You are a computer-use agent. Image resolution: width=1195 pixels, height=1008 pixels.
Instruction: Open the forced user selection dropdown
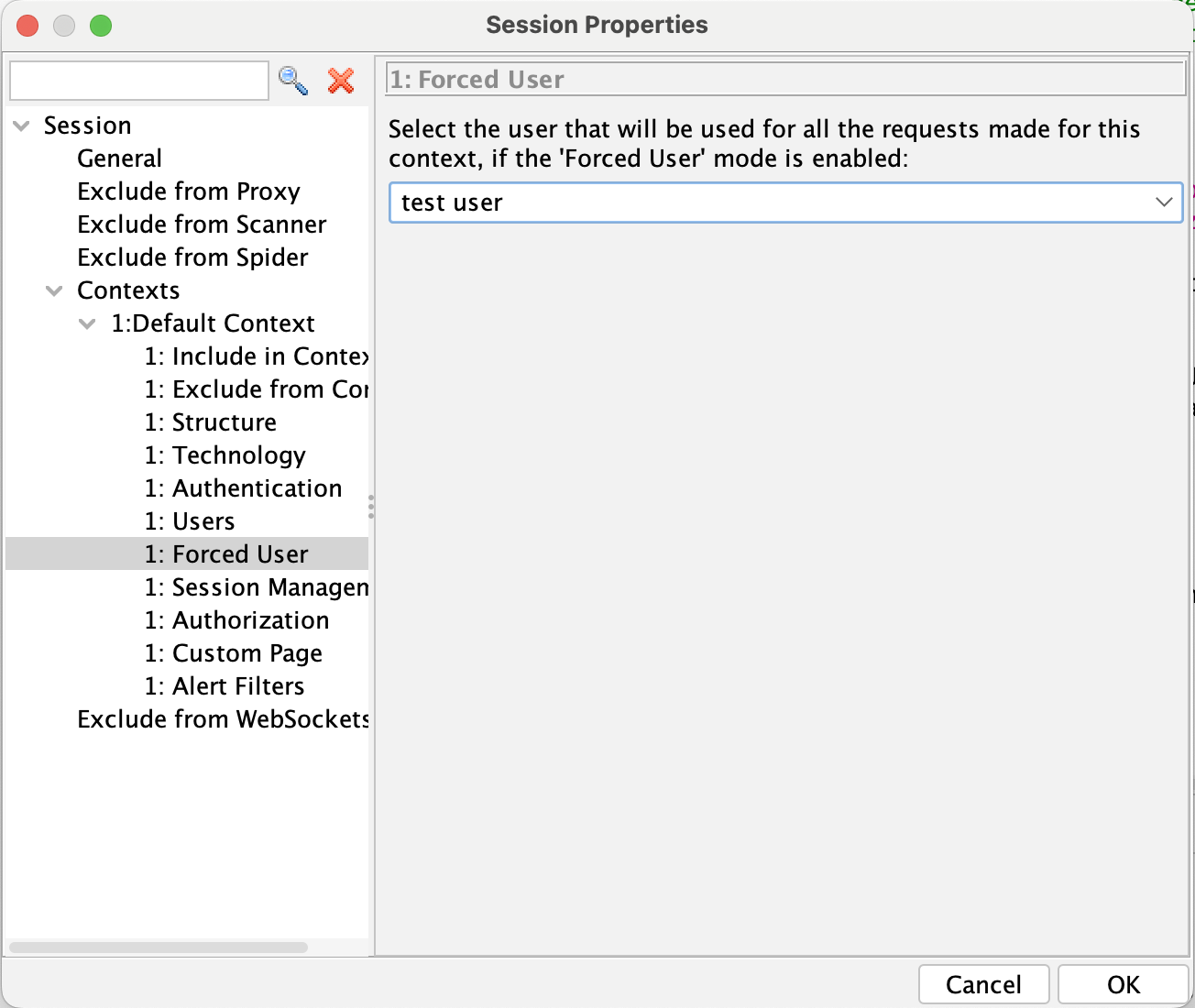tap(1164, 203)
